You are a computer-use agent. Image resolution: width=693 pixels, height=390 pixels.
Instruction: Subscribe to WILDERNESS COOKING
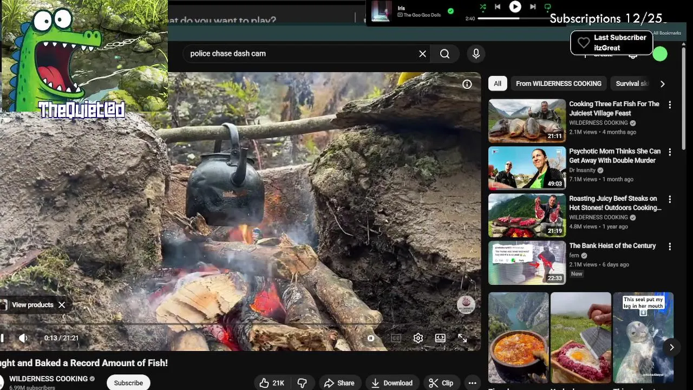coord(128,383)
